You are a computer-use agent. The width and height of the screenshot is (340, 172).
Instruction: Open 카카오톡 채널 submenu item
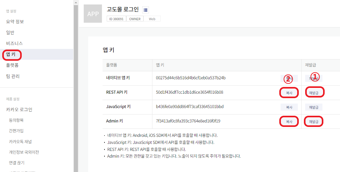click(x=20, y=142)
